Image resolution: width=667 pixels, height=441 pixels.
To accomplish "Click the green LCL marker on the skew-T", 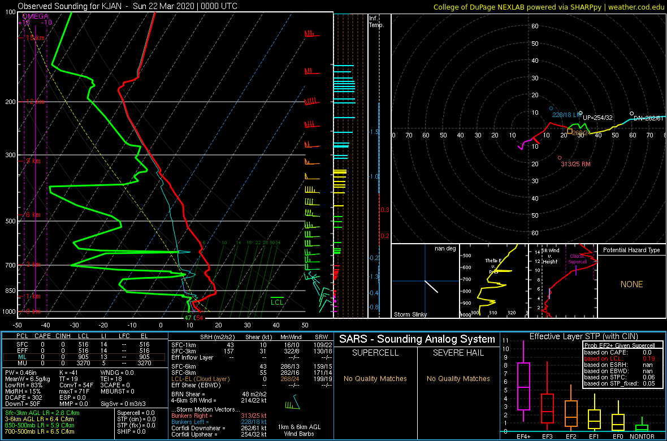I will (277, 300).
